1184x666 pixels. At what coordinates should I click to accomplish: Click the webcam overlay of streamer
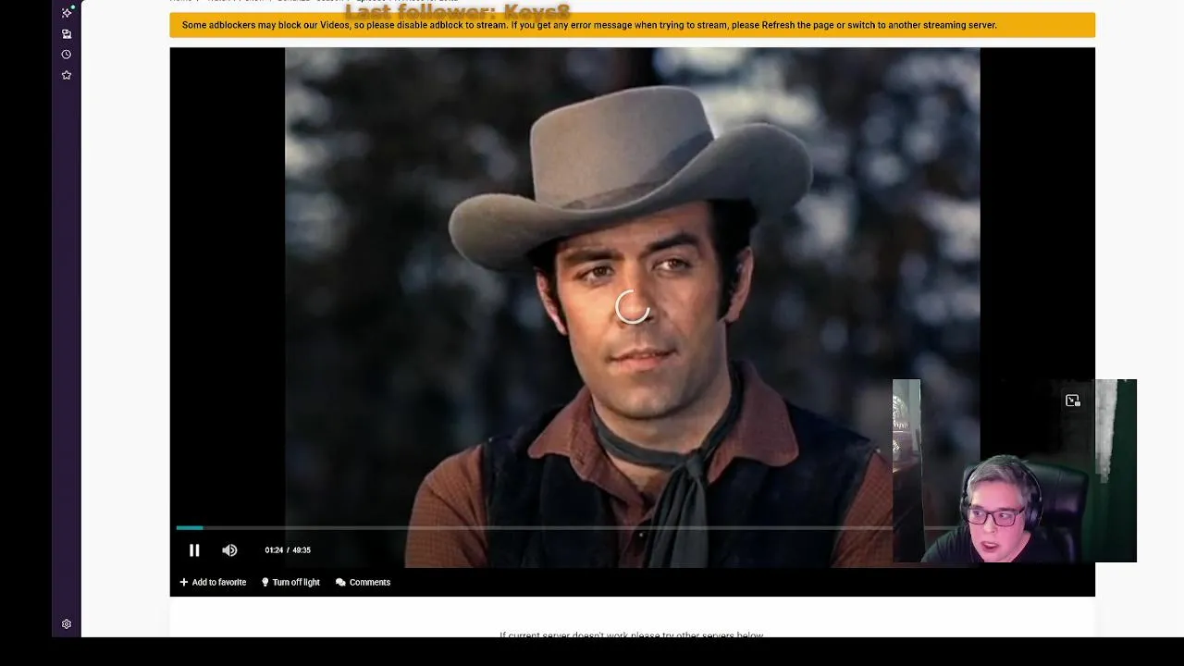(x=1014, y=471)
